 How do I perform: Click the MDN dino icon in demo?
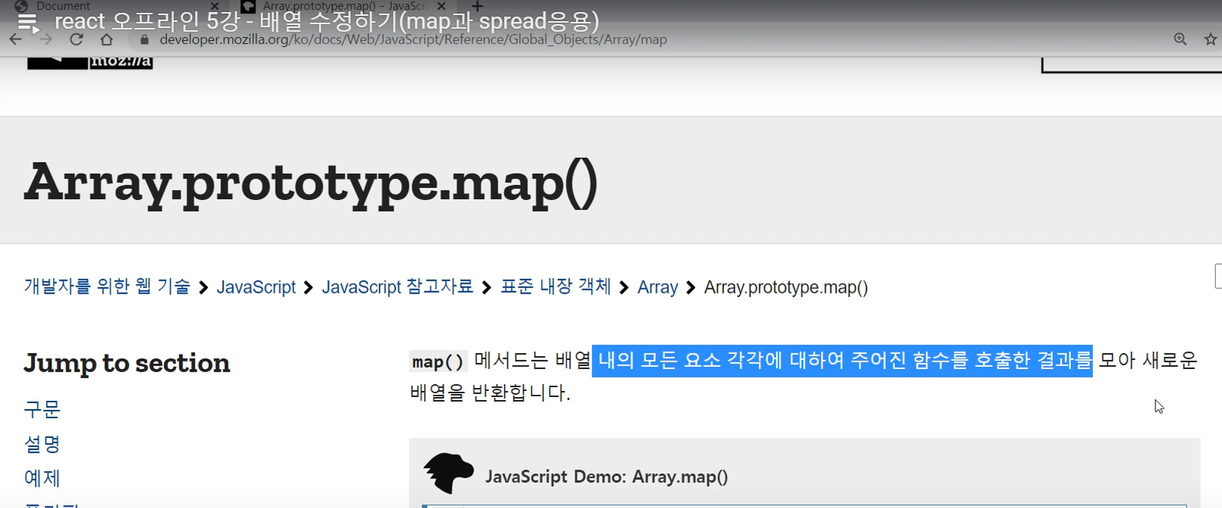click(449, 473)
